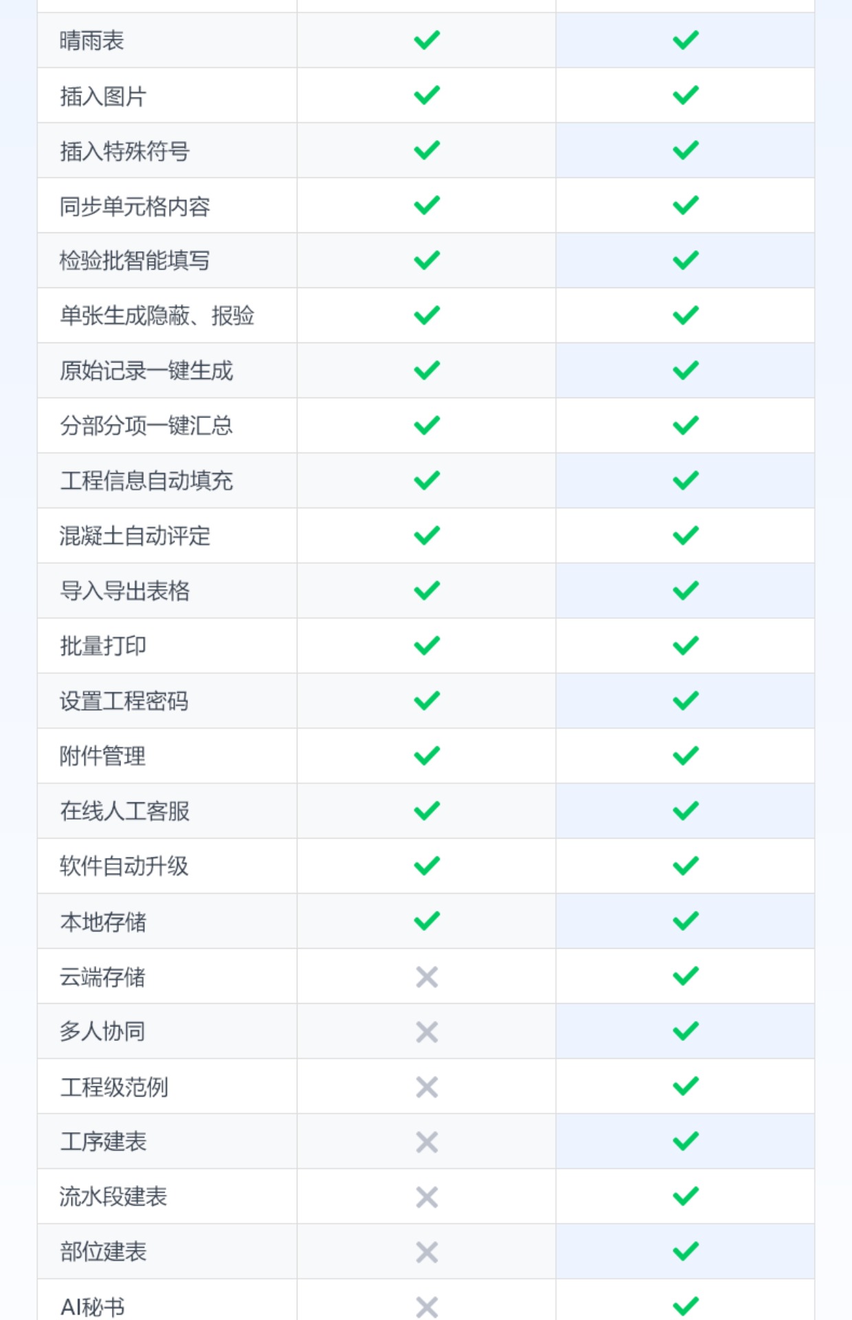Screen dimensions: 852x1320
Task: Select the 混凝土自动评定 feature label
Action: pyautogui.click(x=135, y=536)
